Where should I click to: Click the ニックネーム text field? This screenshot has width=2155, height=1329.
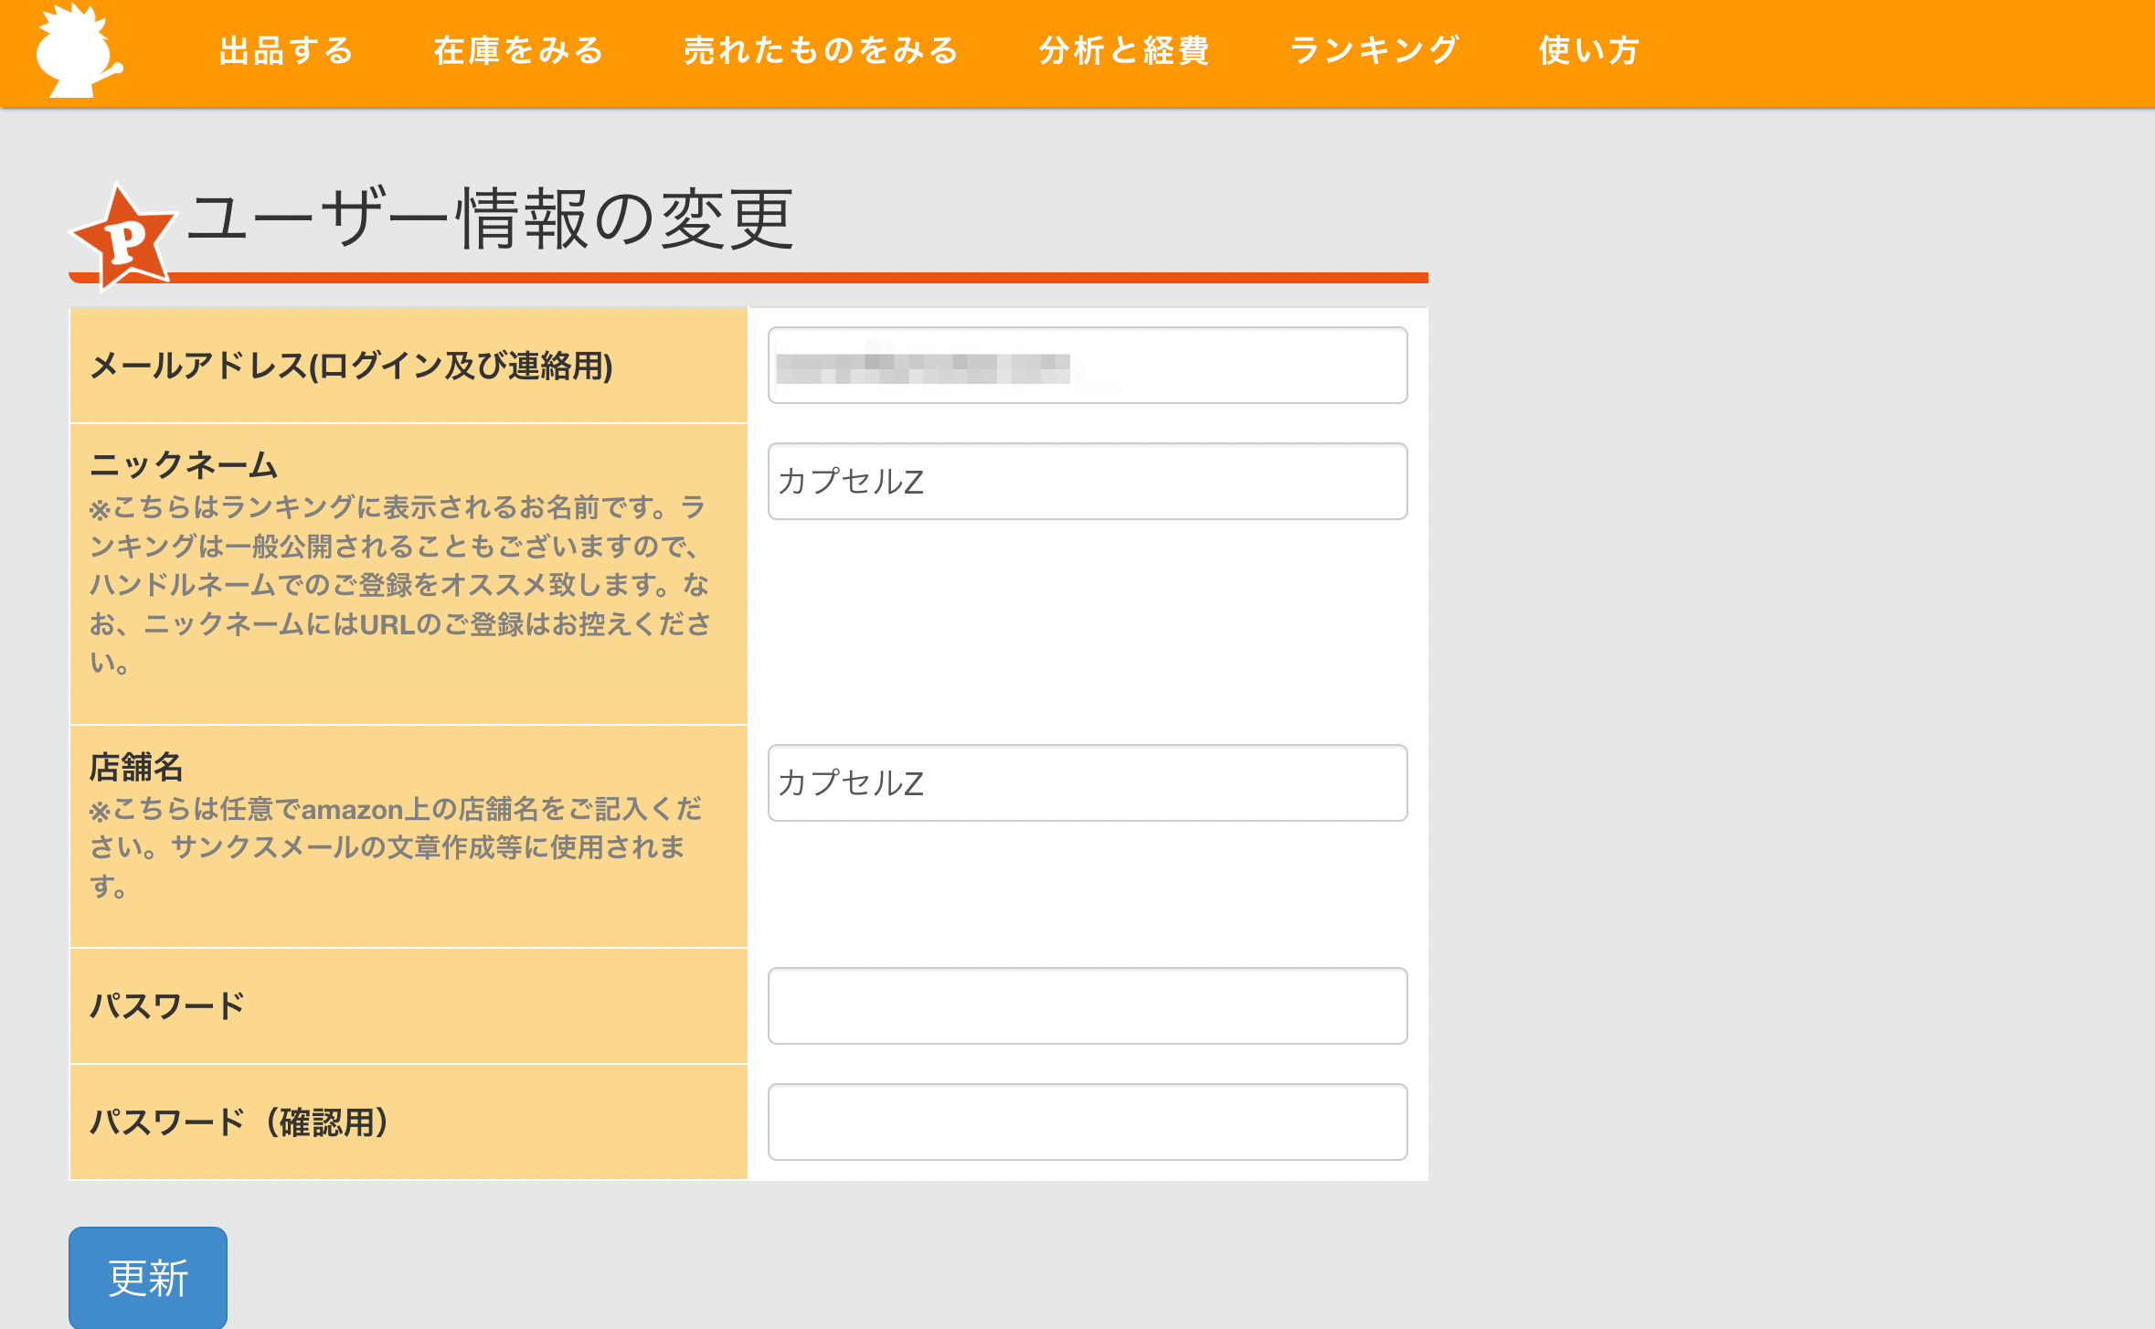tap(1088, 481)
